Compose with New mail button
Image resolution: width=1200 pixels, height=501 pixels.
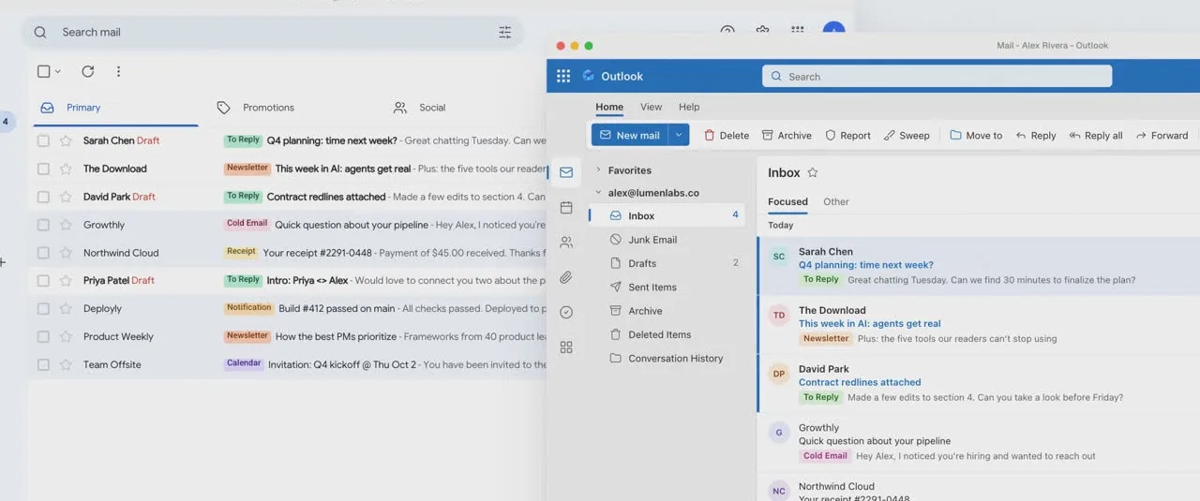631,135
